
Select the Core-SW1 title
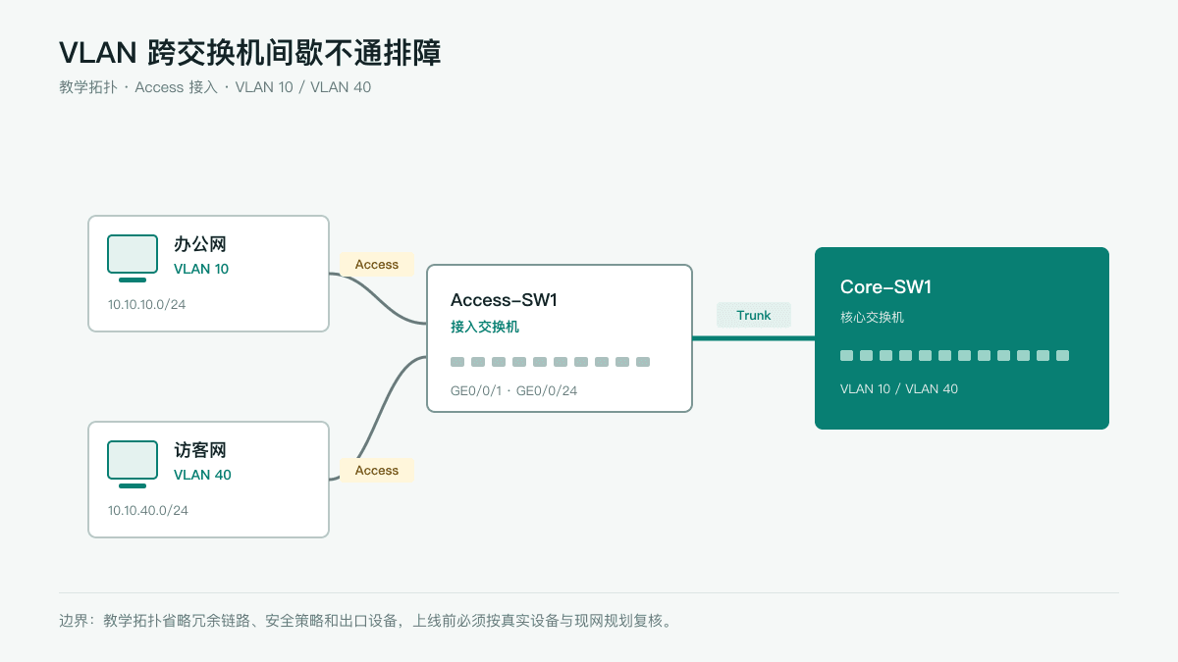pyautogui.click(x=885, y=287)
